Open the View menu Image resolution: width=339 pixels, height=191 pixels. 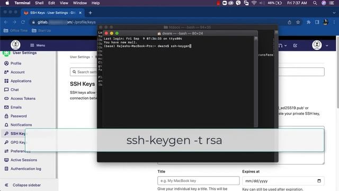click(x=64, y=3)
